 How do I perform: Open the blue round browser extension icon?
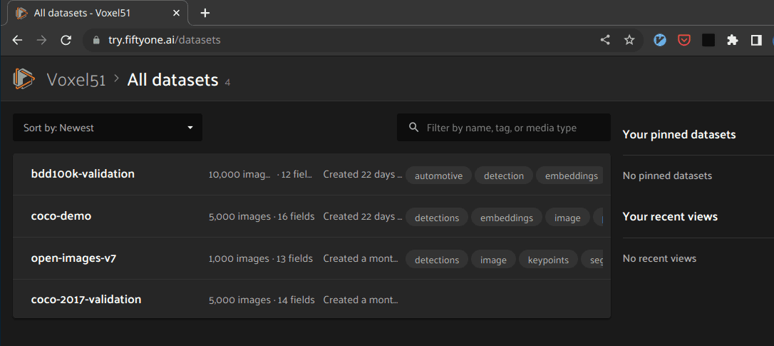pyautogui.click(x=660, y=40)
